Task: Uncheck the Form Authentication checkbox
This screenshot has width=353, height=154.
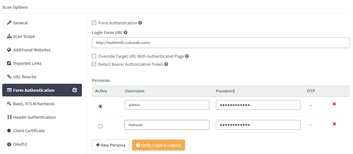Action: (94, 23)
